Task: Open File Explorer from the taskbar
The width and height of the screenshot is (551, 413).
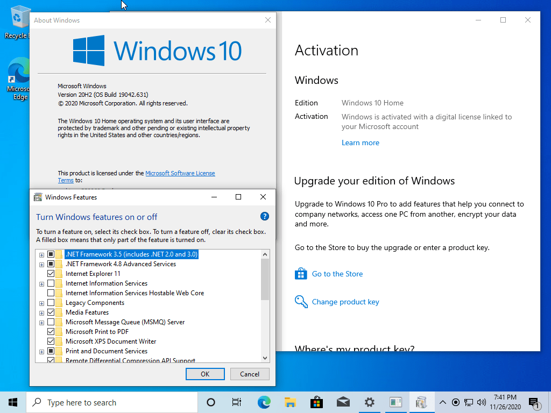Action: (290, 402)
